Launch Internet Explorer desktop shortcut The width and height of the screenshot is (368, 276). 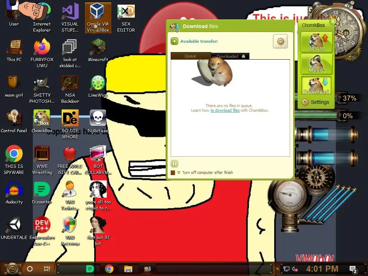tap(42, 17)
